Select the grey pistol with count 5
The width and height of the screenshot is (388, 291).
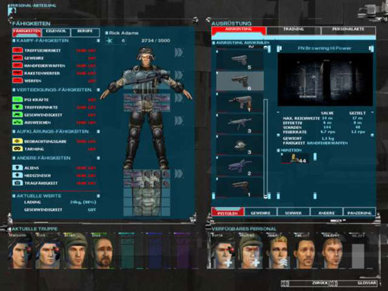coord(239,60)
